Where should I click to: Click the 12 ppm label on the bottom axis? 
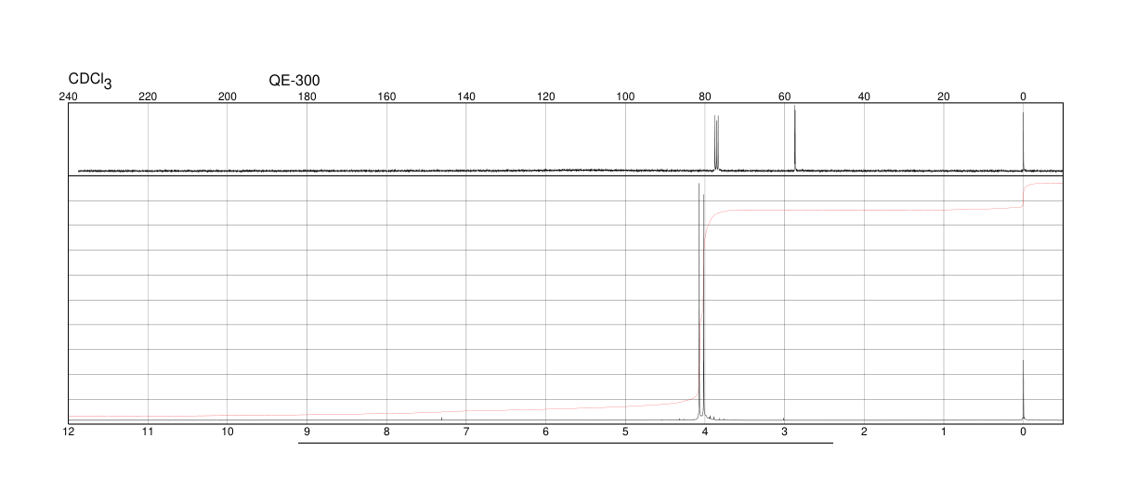click(x=68, y=432)
